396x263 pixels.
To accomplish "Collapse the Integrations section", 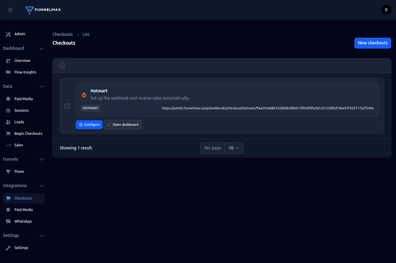I will (x=42, y=186).
